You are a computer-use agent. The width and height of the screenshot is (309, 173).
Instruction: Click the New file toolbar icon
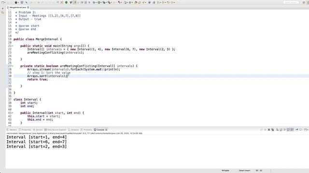(x=2, y=2)
